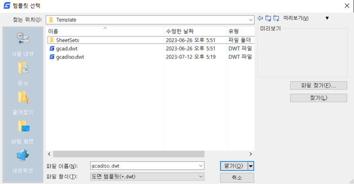
Task: Select the gcad.dwt file name
Action: pos(67,49)
